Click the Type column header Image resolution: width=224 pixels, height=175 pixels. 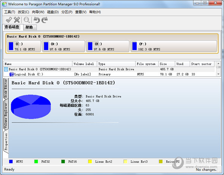tap(116, 64)
